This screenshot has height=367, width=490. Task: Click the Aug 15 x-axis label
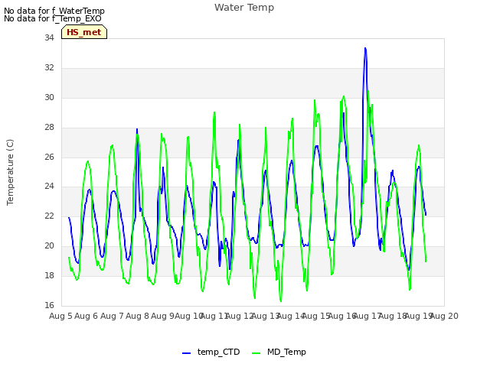[x=316, y=316]
